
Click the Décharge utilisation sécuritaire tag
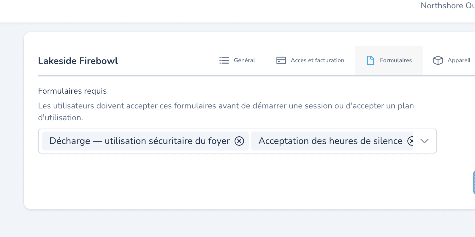tap(140, 141)
